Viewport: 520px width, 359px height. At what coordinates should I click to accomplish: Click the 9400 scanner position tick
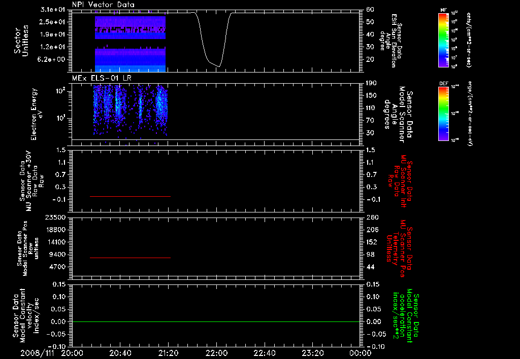click(57, 255)
